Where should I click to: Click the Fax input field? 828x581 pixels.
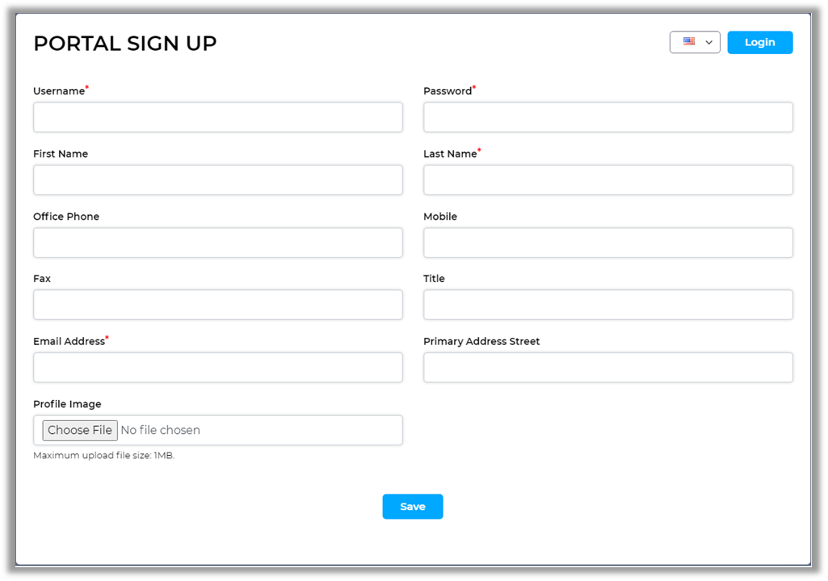tap(217, 305)
